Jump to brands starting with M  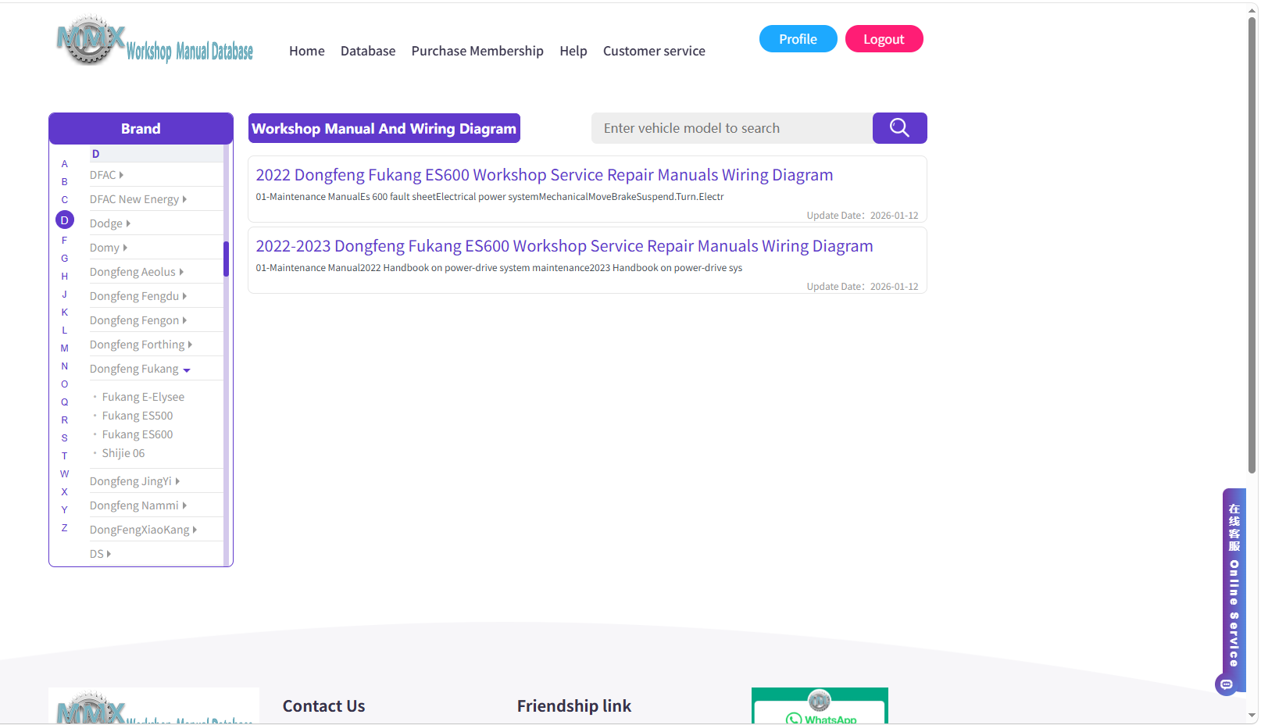point(65,348)
